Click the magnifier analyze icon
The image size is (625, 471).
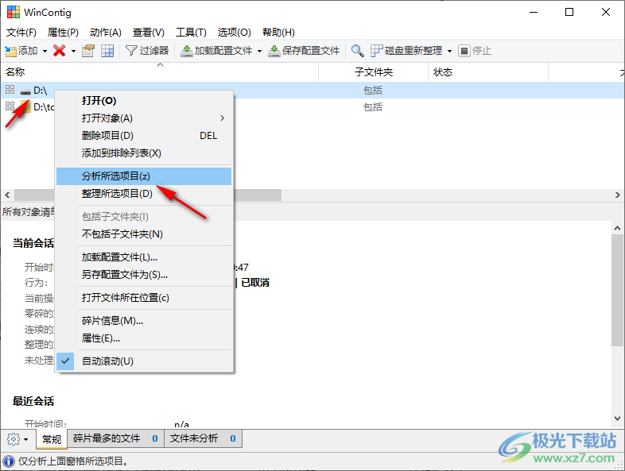[x=357, y=51]
